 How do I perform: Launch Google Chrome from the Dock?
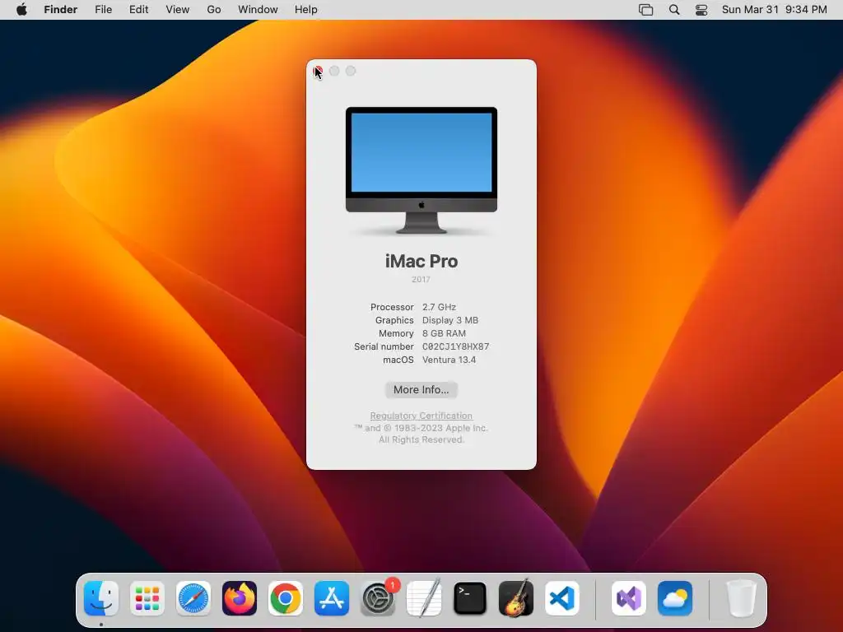(286, 598)
